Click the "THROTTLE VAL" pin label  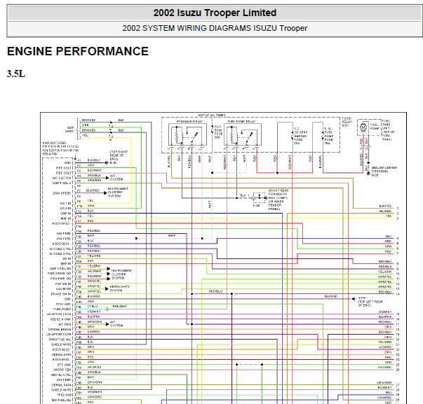(60, 340)
